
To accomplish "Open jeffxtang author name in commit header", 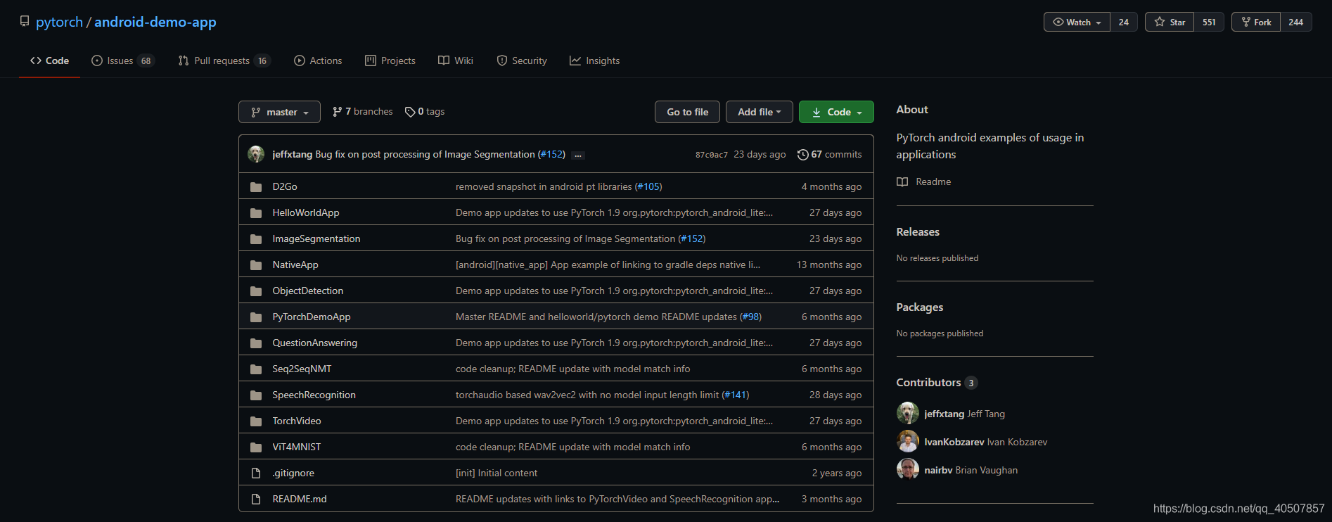I will coord(292,154).
